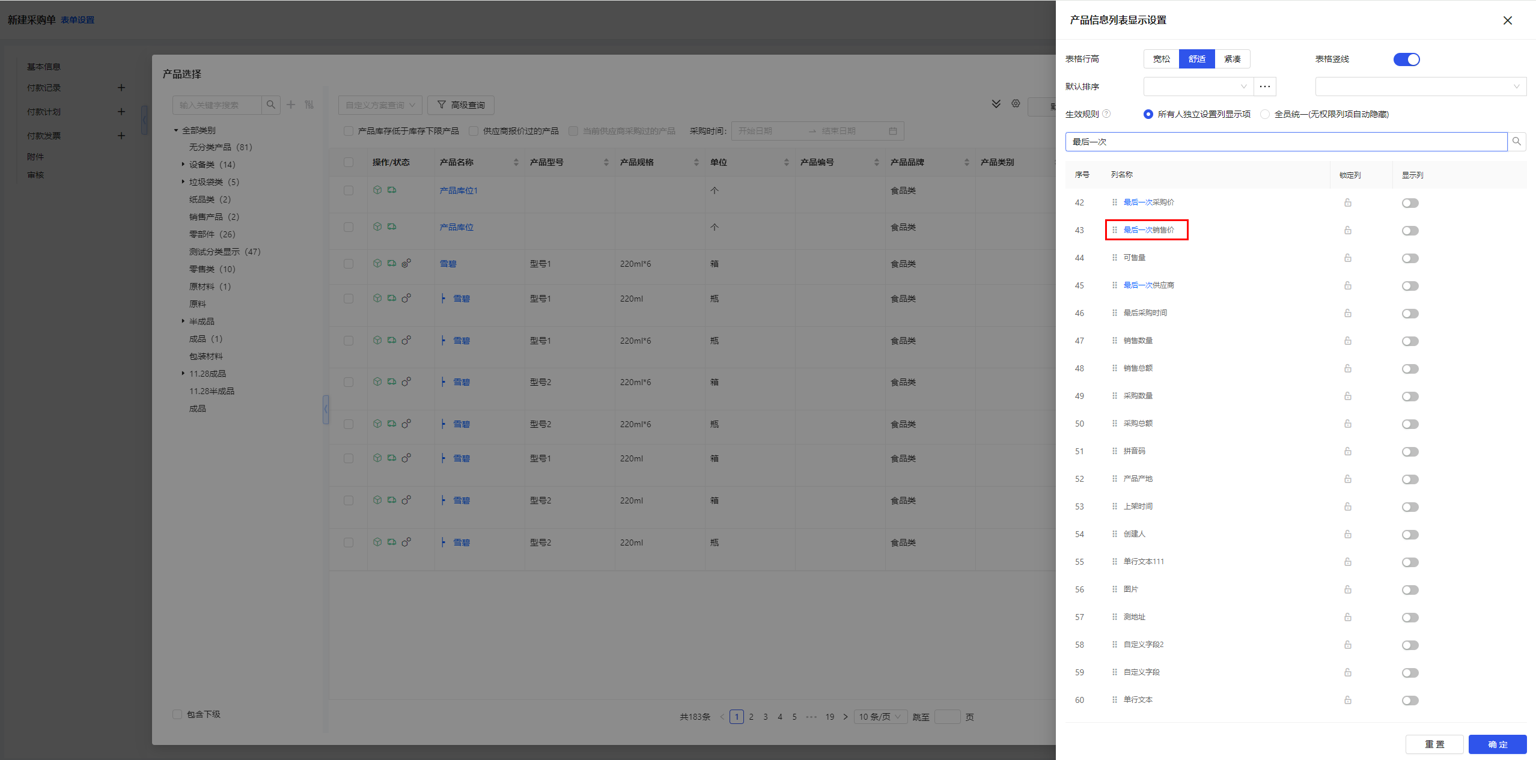The image size is (1536, 760).
Task: Click the 重置 button
Action: click(1434, 744)
